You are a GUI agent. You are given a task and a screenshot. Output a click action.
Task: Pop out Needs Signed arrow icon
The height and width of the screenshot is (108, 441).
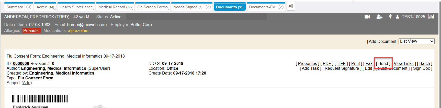208,7
